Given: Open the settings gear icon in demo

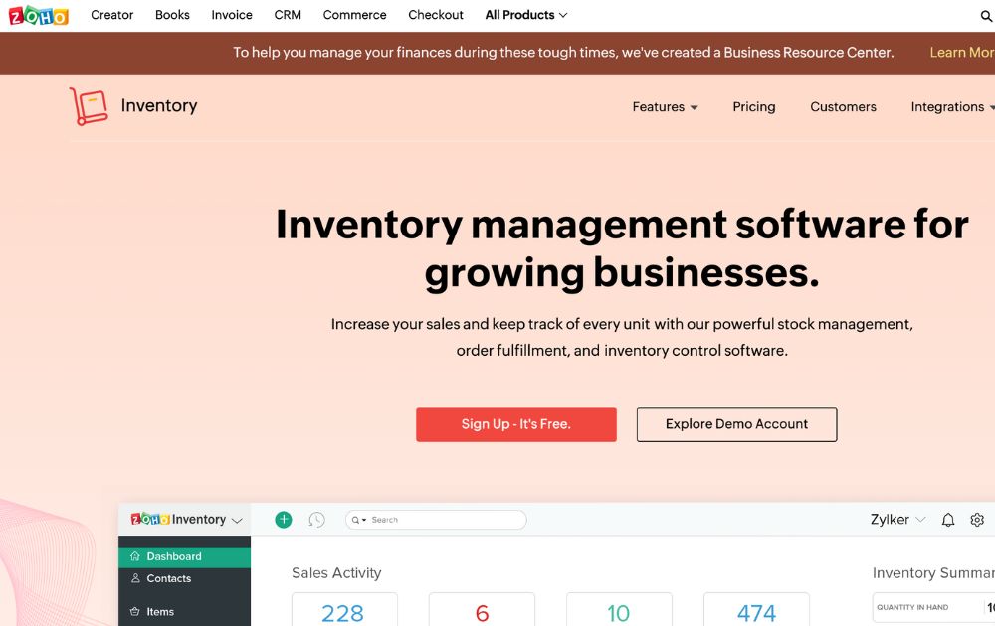Looking at the screenshot, I should [977, 520].
